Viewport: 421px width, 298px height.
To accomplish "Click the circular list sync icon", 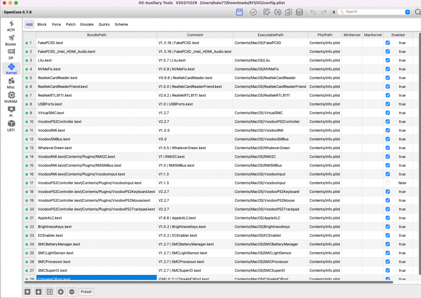I will [x=277, y=12].
